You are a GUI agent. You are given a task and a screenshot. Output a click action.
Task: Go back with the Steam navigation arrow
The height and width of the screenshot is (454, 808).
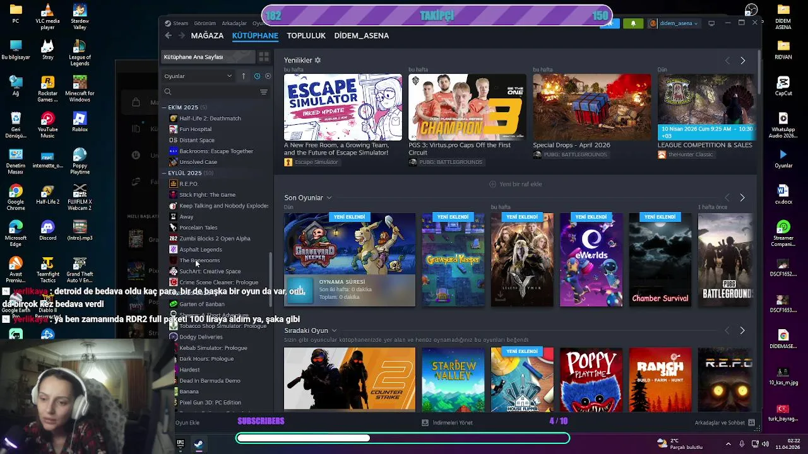click(168, 36)
